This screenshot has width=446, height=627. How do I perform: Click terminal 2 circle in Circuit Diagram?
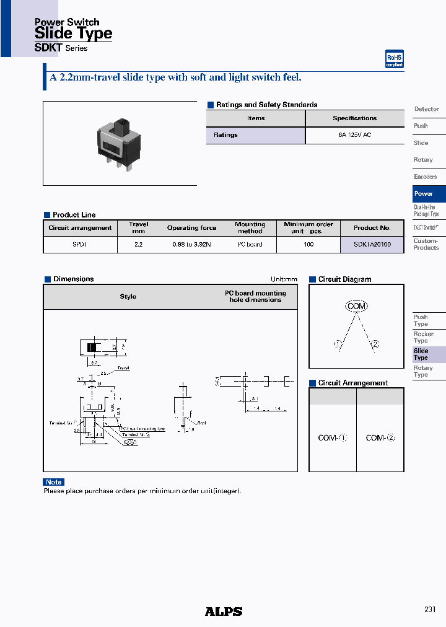[375, 344]
